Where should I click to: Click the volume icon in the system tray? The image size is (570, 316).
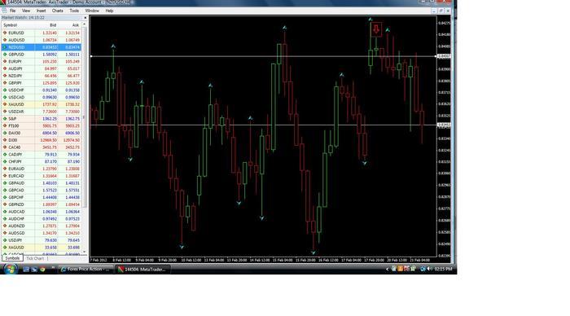pyautogui.click(x=429, y=269)
